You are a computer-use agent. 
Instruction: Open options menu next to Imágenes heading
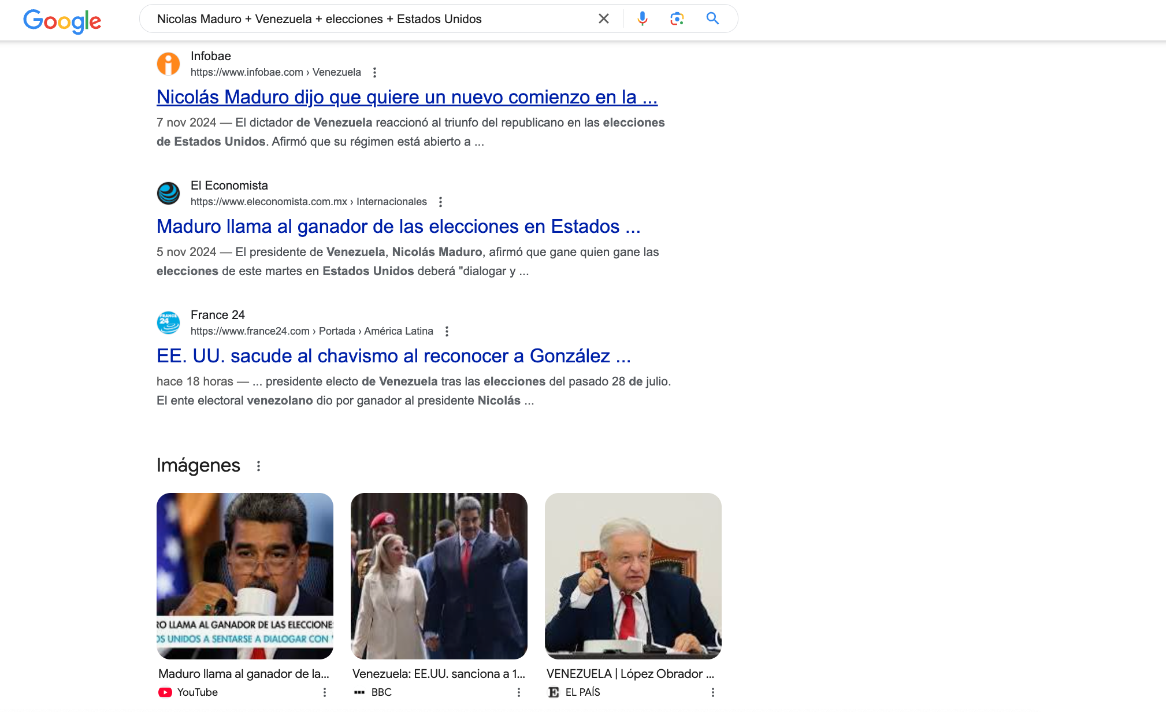point(258,466)
